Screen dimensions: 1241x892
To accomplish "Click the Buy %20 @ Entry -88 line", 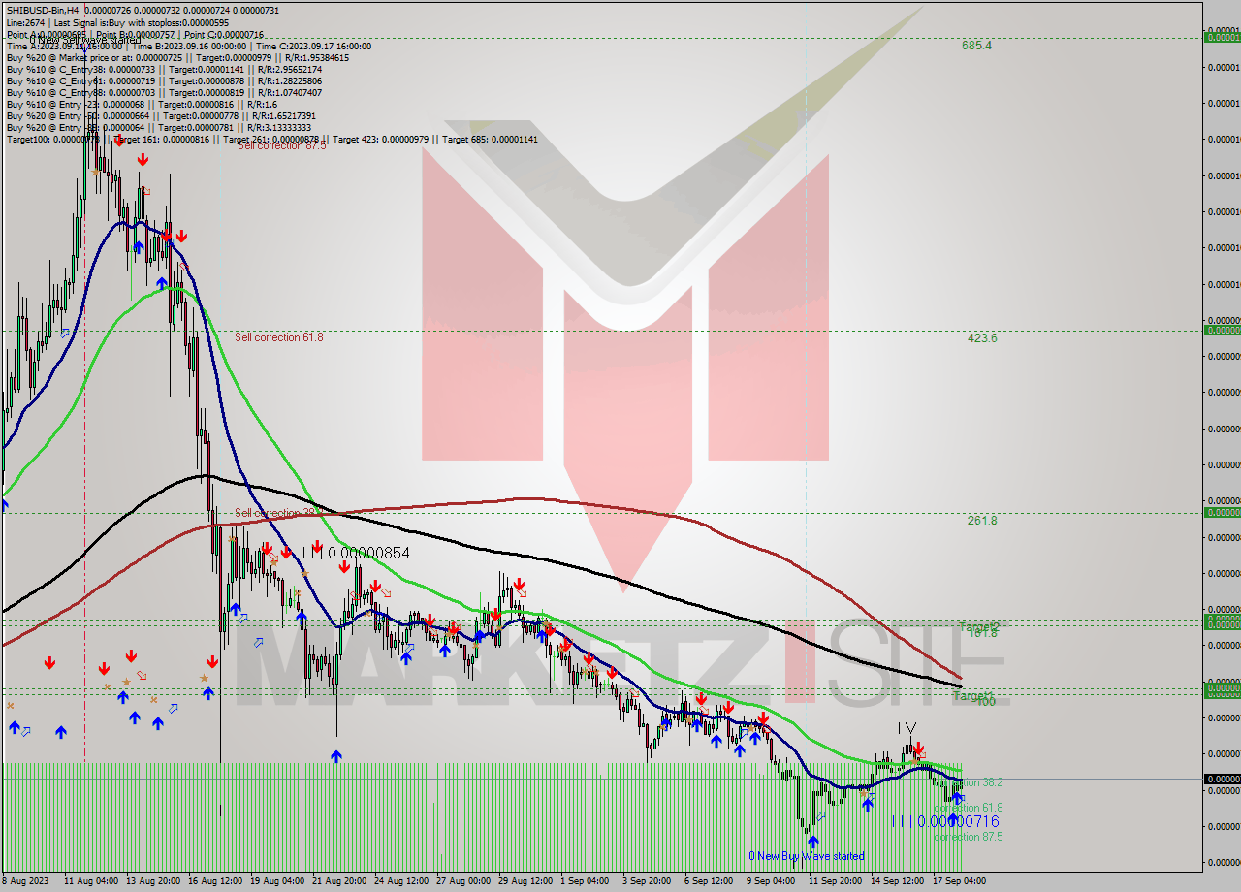I will [x=159, y=127].
